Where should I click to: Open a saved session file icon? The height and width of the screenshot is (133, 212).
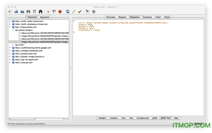coord(16,12)
